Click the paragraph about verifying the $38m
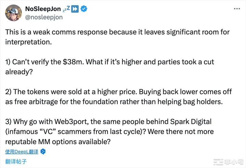 click(109, 67)
